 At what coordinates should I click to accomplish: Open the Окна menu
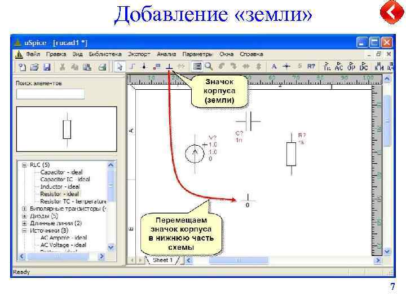pyautogui.click(x=226, y=54)
